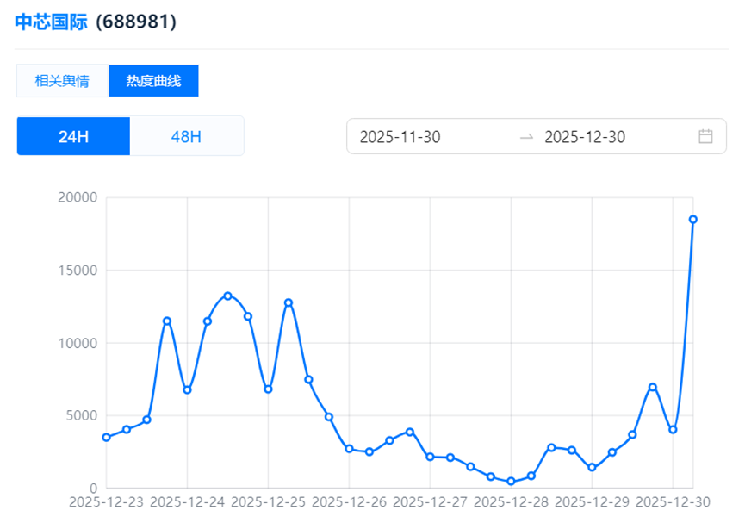Click the data point on the 2025-12-29 gridline
This screenshot has width=745, height=523.
(x=592, y=468)
